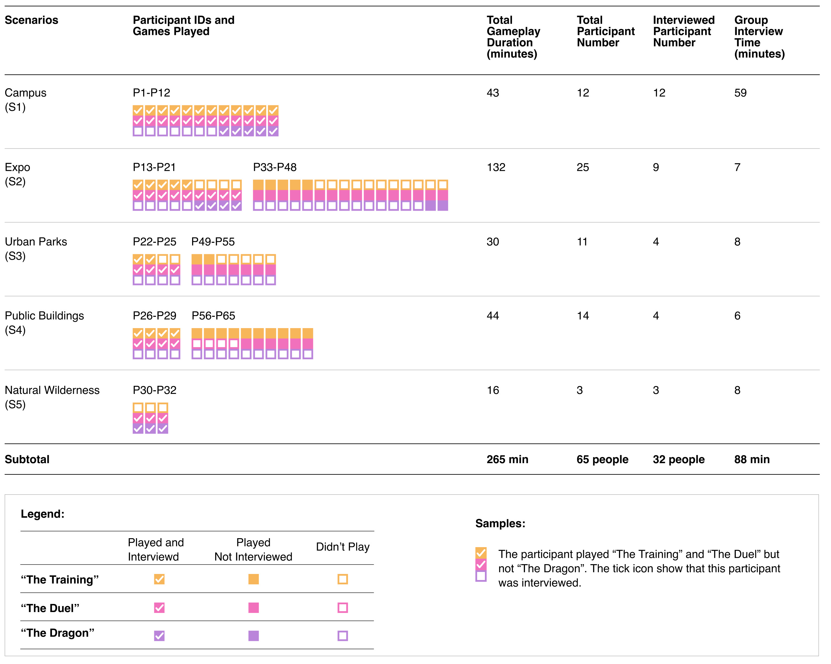Click the P1-P12 participant label
This screenshot has height=664, width=831.
[x=151, y=93]
